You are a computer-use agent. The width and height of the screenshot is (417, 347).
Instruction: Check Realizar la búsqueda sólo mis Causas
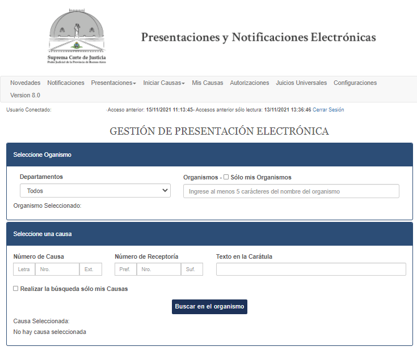pyautogui.click(x=16, y=289)
